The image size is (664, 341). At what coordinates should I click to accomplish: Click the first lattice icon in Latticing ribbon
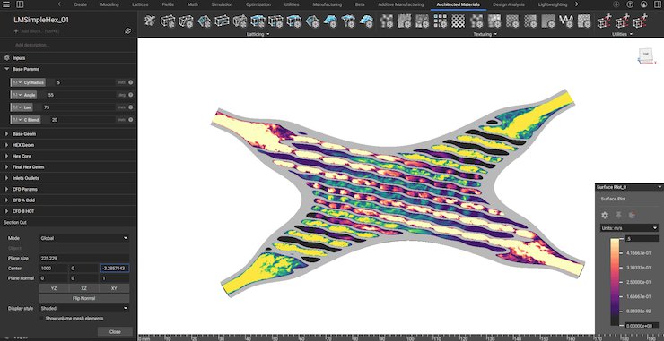[149, 21]
